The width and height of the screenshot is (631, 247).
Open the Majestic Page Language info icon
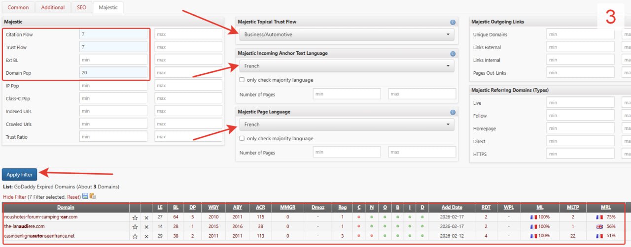click(x=453, y=112)
